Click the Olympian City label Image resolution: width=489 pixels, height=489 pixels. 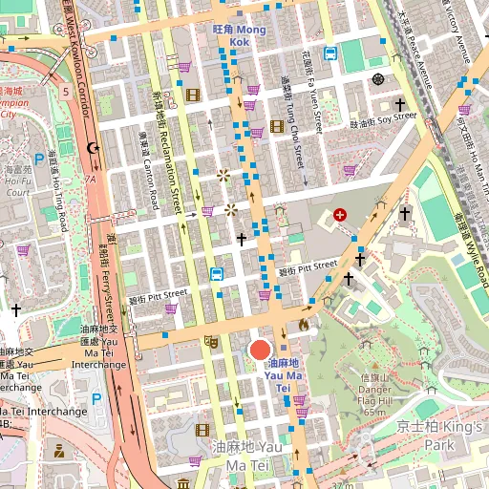14,103
